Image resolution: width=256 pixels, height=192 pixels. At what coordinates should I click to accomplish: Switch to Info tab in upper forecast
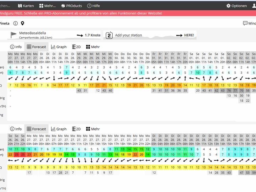(x=16, y=47)
